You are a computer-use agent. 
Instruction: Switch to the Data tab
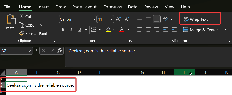(133, 7)
